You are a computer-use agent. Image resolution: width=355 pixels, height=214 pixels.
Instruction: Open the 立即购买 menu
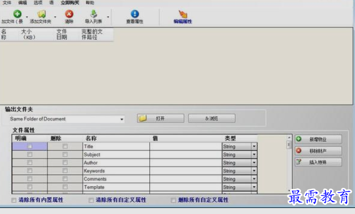[x=70, y=3]
